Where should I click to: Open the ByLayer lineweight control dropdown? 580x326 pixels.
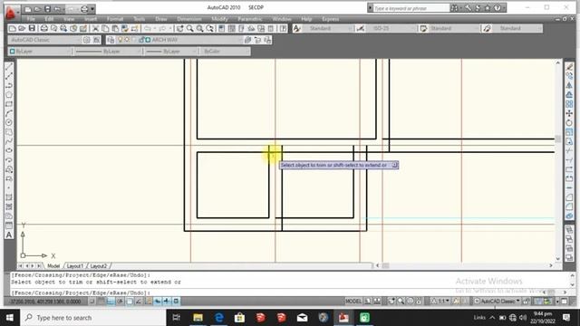(x=171, y=52)
